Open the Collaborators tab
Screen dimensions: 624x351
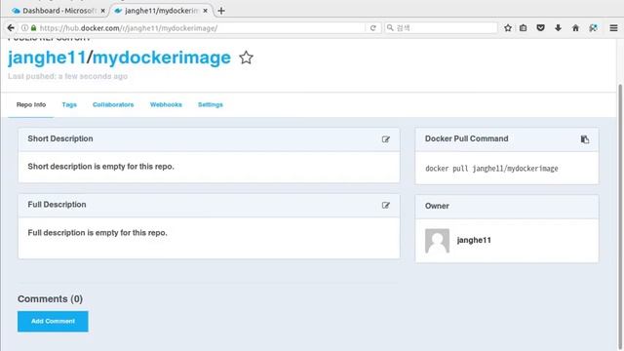tap(113, 104)
